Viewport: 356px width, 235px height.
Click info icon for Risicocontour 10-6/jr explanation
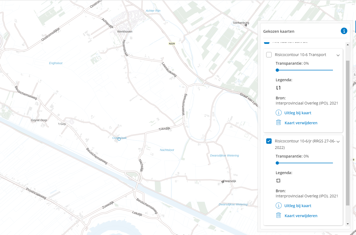pos(279,205)
